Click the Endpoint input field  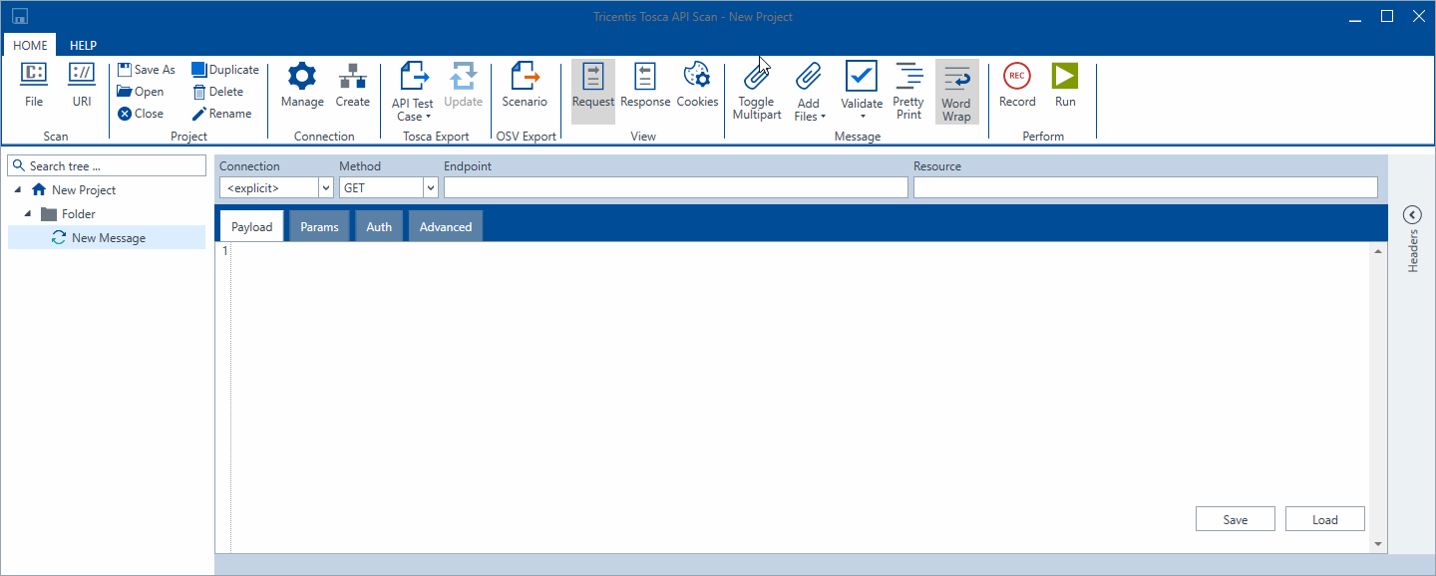tap(676, 187)
